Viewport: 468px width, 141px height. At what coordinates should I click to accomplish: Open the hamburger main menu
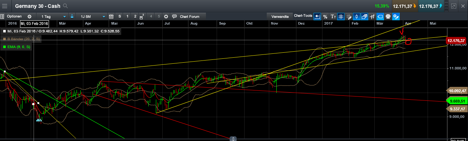5,6
